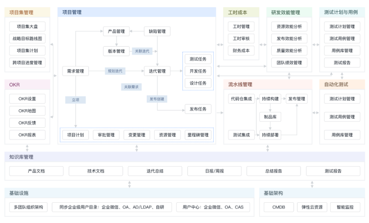
Task: Select the 测试任务 box
Action: coord(198,59)
